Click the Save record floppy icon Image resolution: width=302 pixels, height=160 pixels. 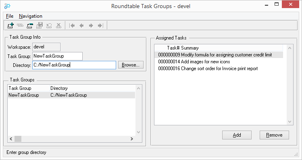coord(39,25)
